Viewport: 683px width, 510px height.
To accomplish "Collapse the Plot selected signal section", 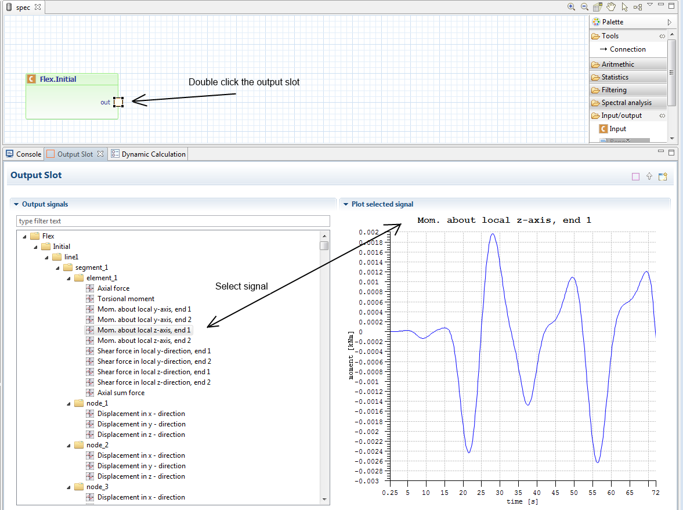I will (x=346, y=204).
